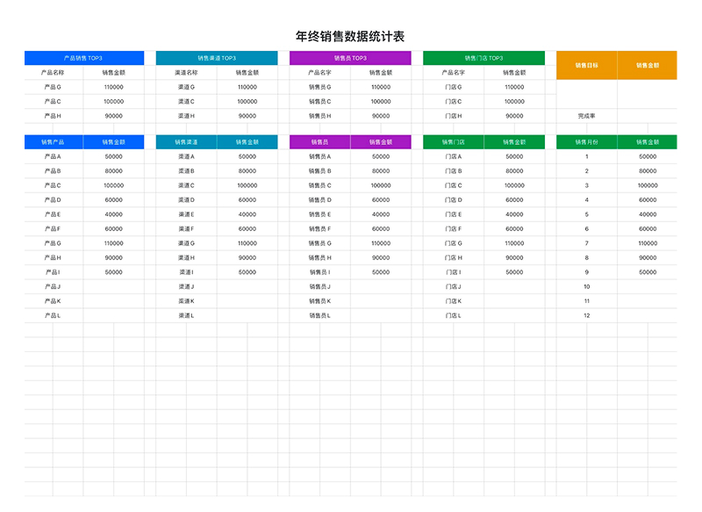Click the 产品K cell
This screenshot has width=702, height=512.
(x=53, y=301)
